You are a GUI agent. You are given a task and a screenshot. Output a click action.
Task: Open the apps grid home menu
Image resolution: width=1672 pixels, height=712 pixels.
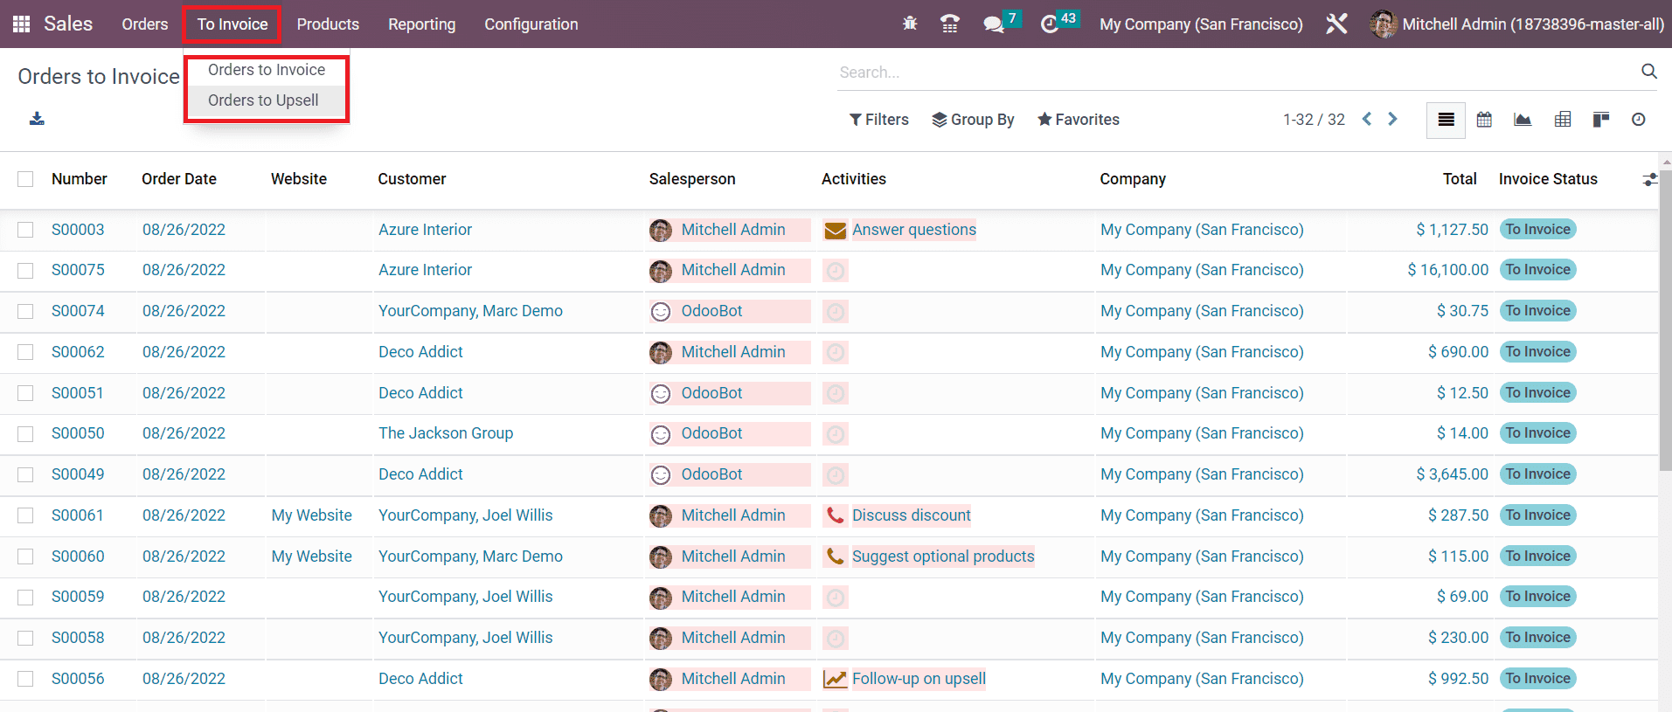tap(21, 24)
